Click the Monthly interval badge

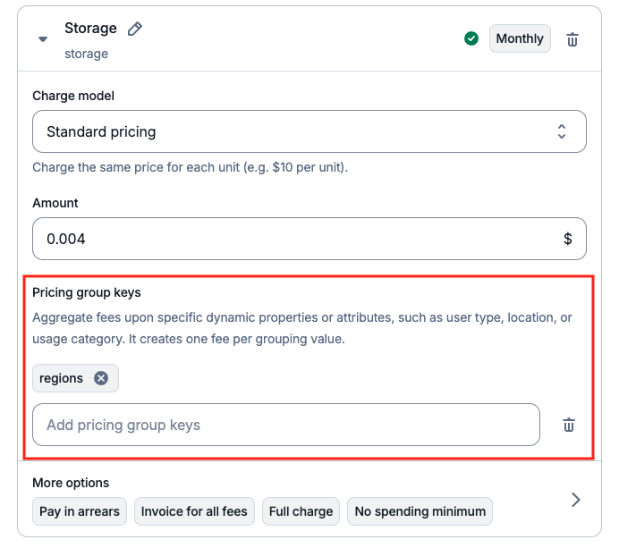pos(520,38)
